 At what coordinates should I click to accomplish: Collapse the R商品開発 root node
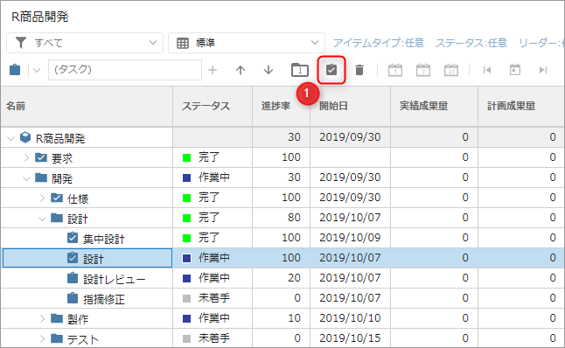(x=10, y=138)
